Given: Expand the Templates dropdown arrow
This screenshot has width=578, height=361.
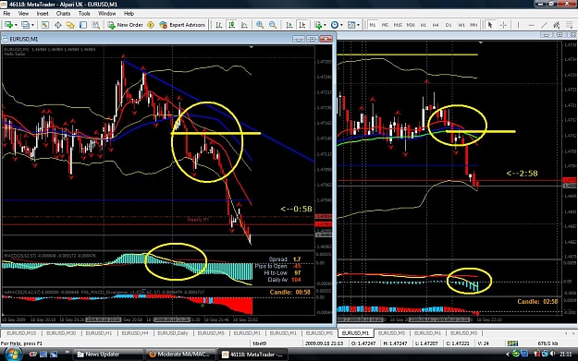Looking at the screenshot, I should 358,25.
